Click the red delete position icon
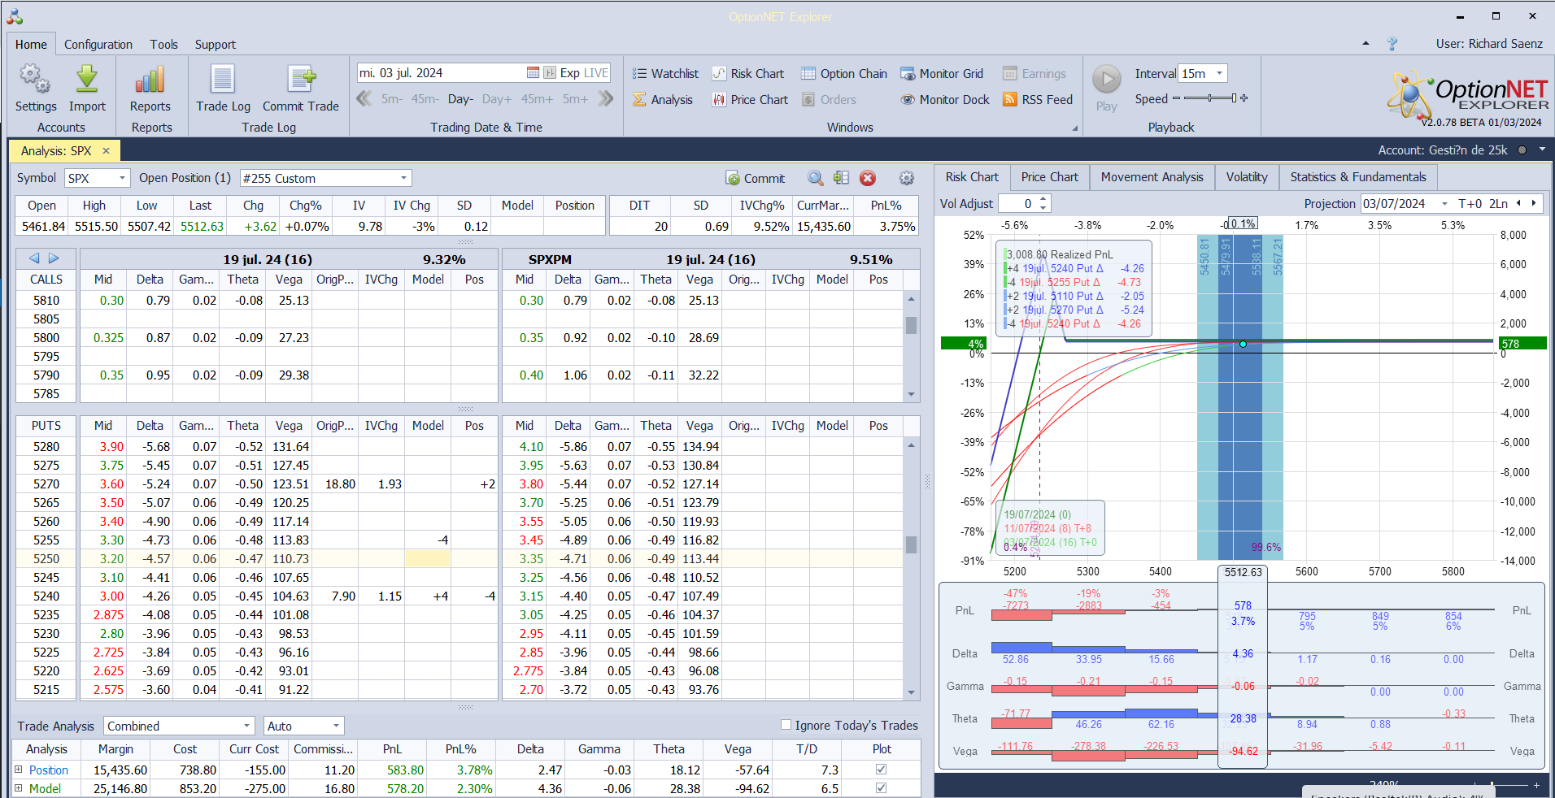 868,178
